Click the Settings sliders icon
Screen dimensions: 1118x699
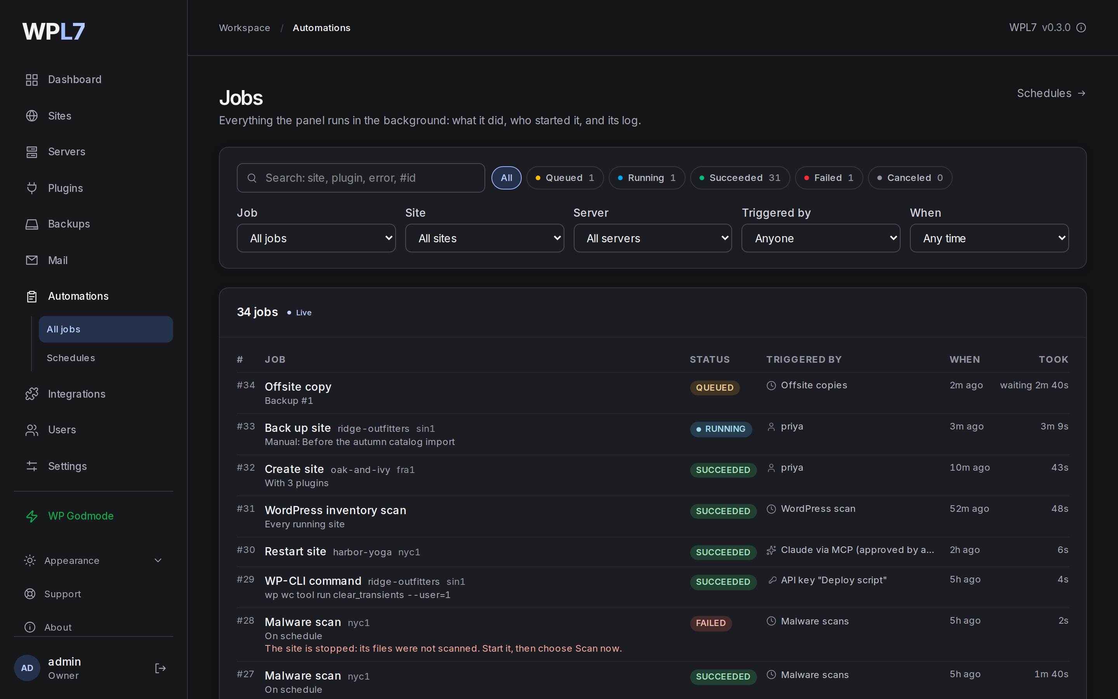pyautogui.click(x=31, y=466)
